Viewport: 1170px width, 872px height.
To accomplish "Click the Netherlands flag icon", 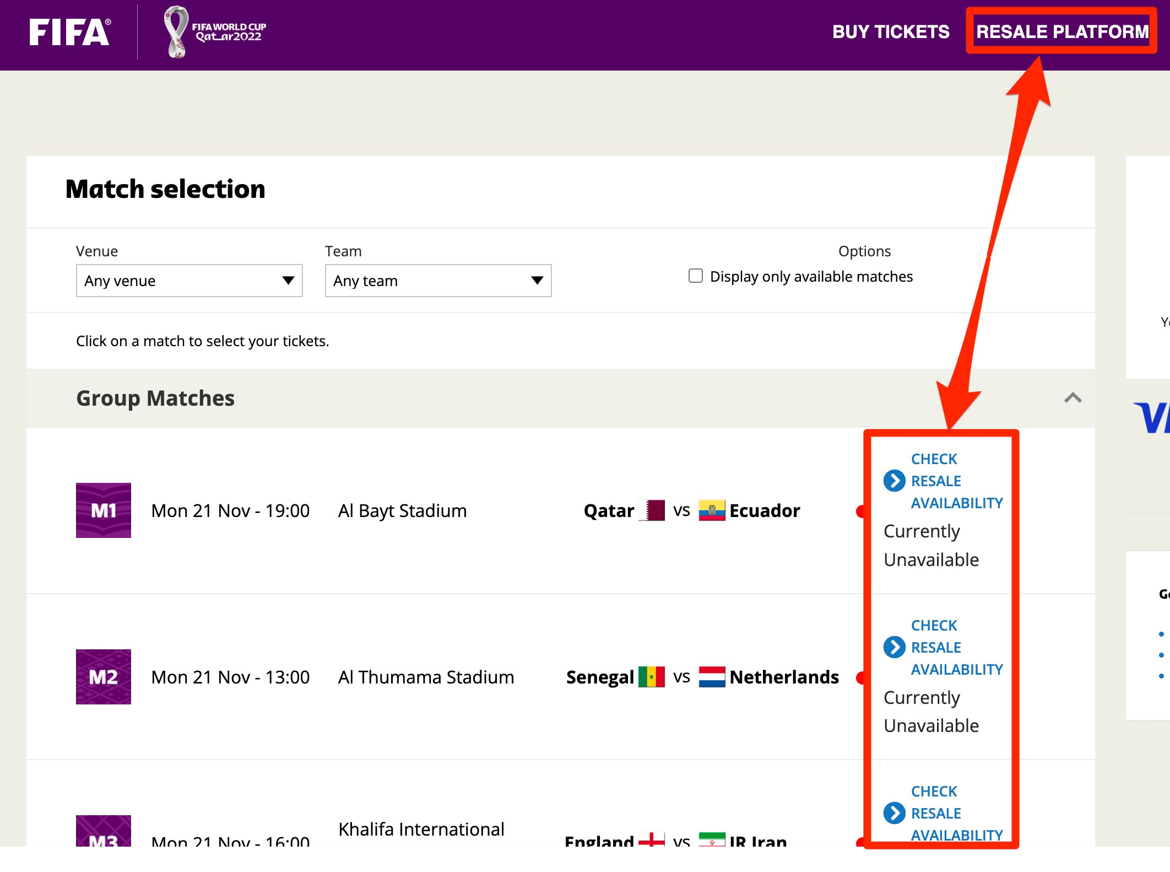I will (712, 677).
